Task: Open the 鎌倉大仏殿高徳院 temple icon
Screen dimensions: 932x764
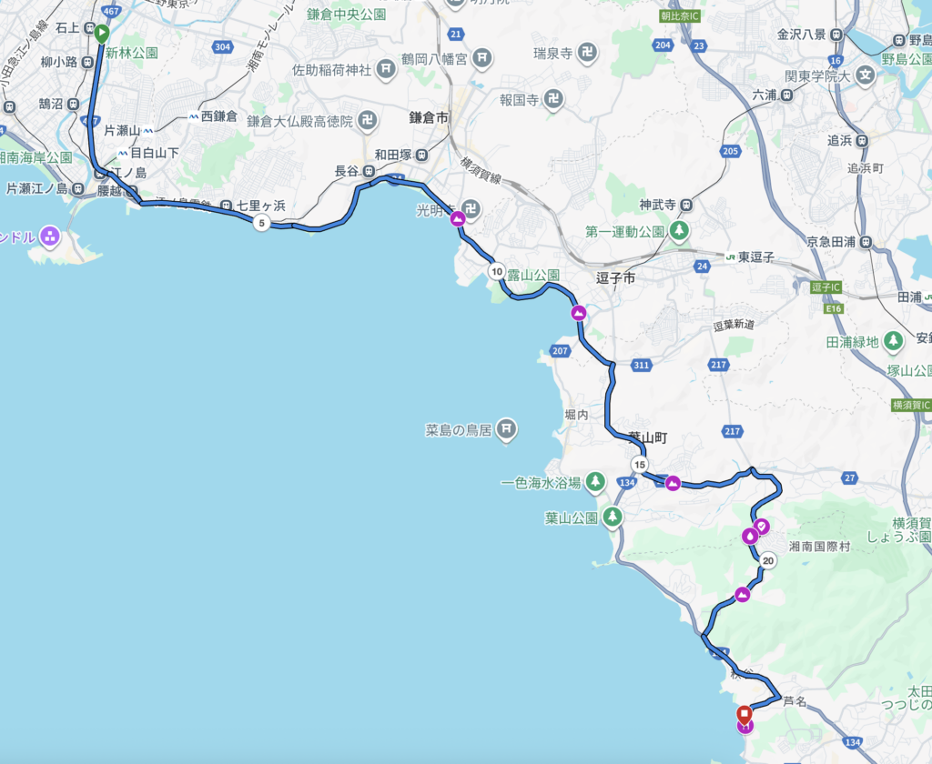Action: click(x=368, y=121)
